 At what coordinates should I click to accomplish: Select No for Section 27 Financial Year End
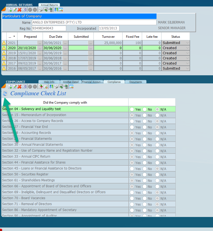(x=145, y=127)
